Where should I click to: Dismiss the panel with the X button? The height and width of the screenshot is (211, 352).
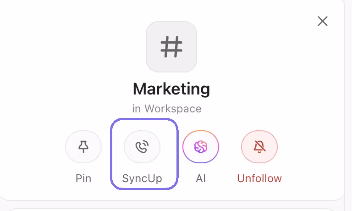point(323,21)
